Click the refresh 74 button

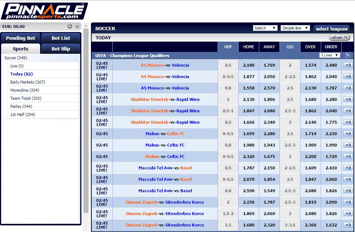coord(339,37)
